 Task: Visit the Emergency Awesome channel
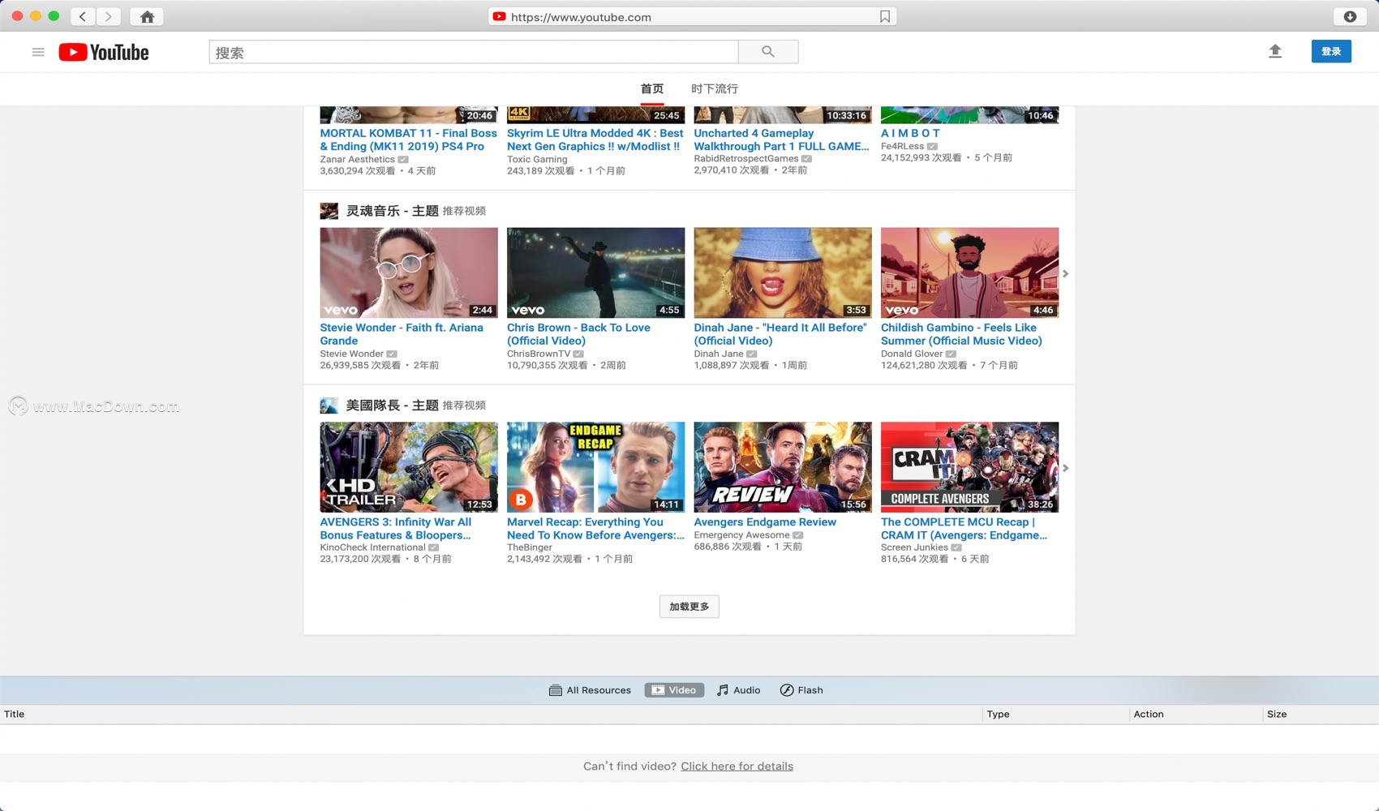(741, 535)
